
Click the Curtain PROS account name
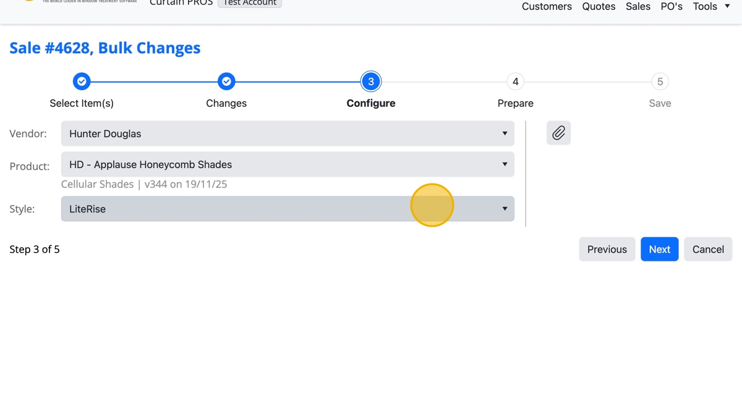pos(181,3)
